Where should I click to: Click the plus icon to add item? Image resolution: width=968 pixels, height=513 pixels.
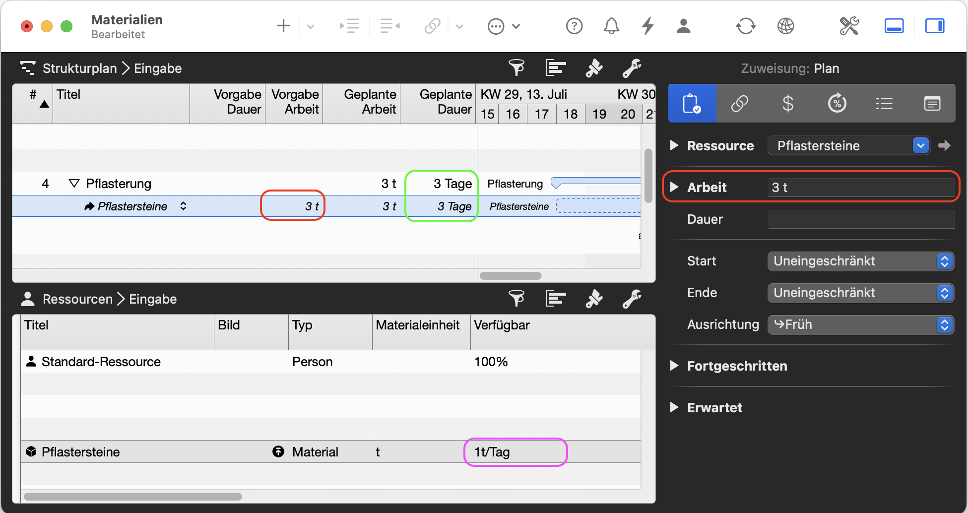283,26
